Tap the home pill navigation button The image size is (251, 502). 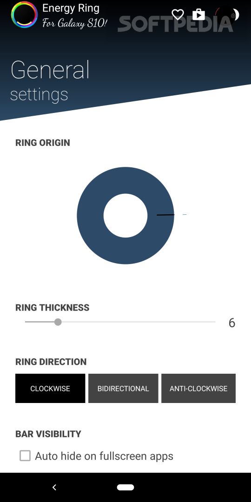coord(125,487)
